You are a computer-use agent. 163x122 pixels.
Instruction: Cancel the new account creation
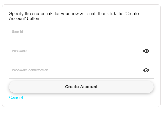tap(16, 97)
